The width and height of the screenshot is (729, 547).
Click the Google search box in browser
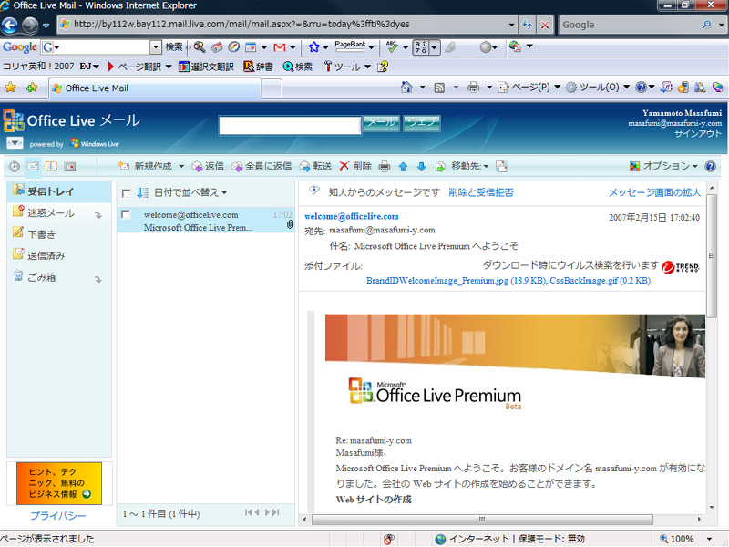(x=630, y=25)
